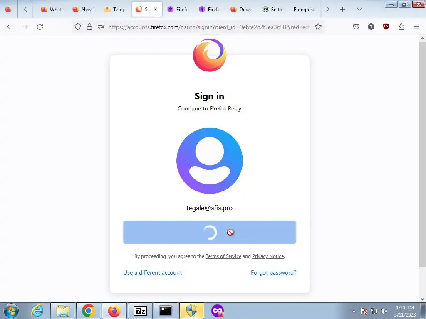
Task: Open the Command Prompt taskbar icon
Action: (x=166, y=311)
